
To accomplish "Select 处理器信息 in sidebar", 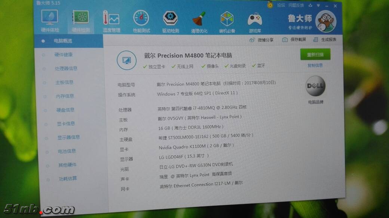I will (x=66, y=68).
